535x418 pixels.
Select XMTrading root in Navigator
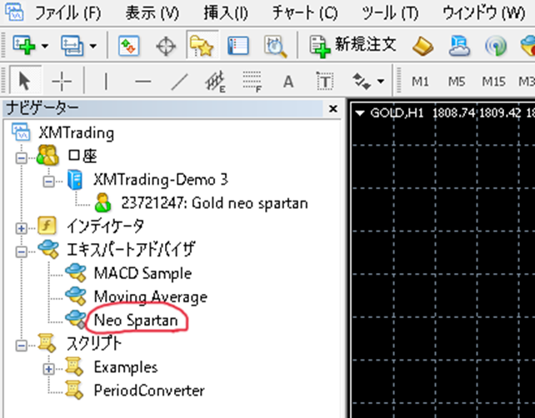(x=76, y=133)
